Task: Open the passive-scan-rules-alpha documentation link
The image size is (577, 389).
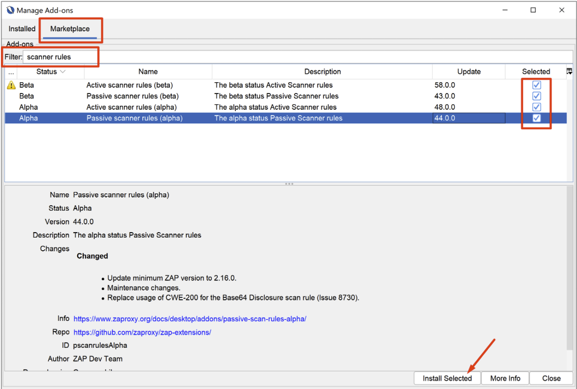Action: (x=189, y=319)
